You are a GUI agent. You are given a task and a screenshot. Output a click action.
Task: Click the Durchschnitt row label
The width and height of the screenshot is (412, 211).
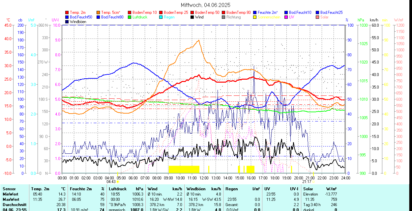(14, 204)
